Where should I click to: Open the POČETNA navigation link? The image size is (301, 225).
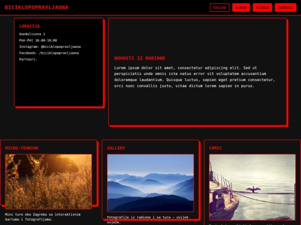point(220,7)
